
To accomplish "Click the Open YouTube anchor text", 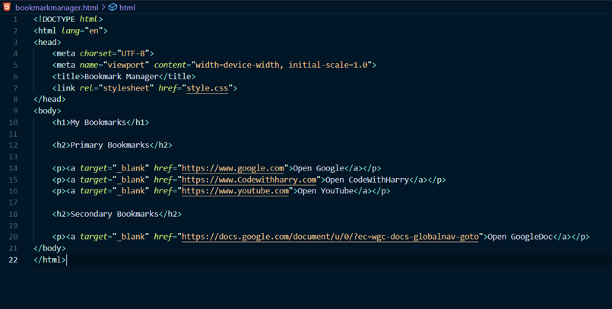I will 325,191.
